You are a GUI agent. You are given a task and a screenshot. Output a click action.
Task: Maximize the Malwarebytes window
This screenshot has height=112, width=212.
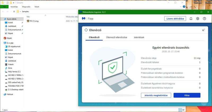tap(201, 12)
